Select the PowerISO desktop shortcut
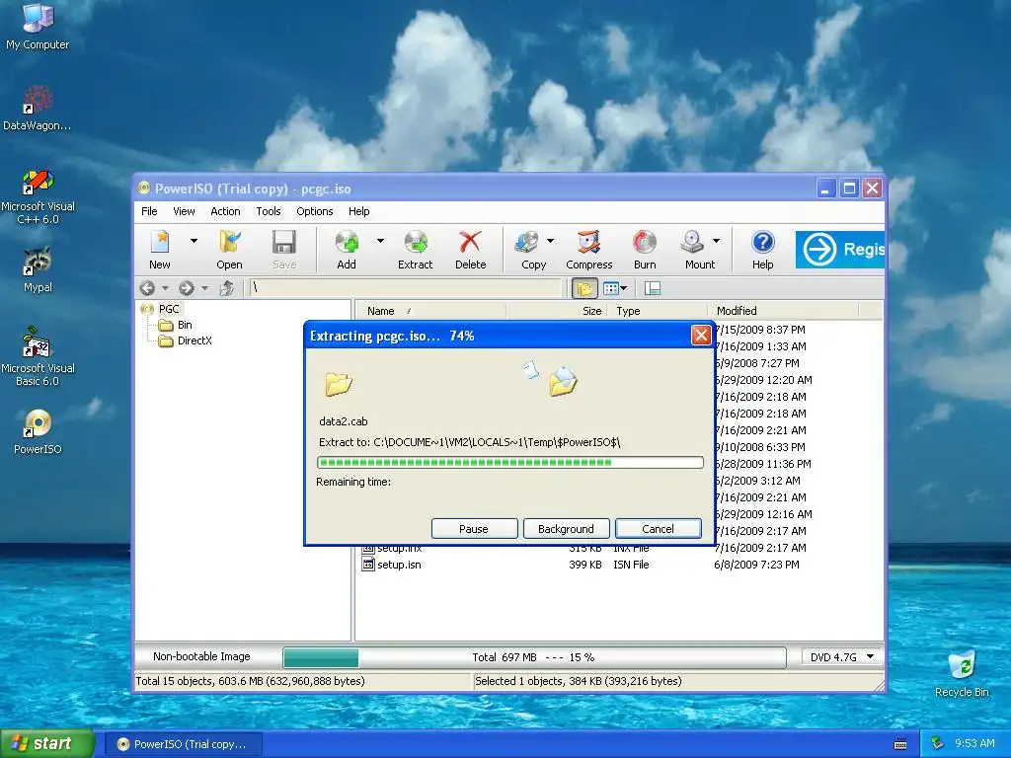Image resolution: width=1011 pixels, height=758 pixels. point(38,432)
